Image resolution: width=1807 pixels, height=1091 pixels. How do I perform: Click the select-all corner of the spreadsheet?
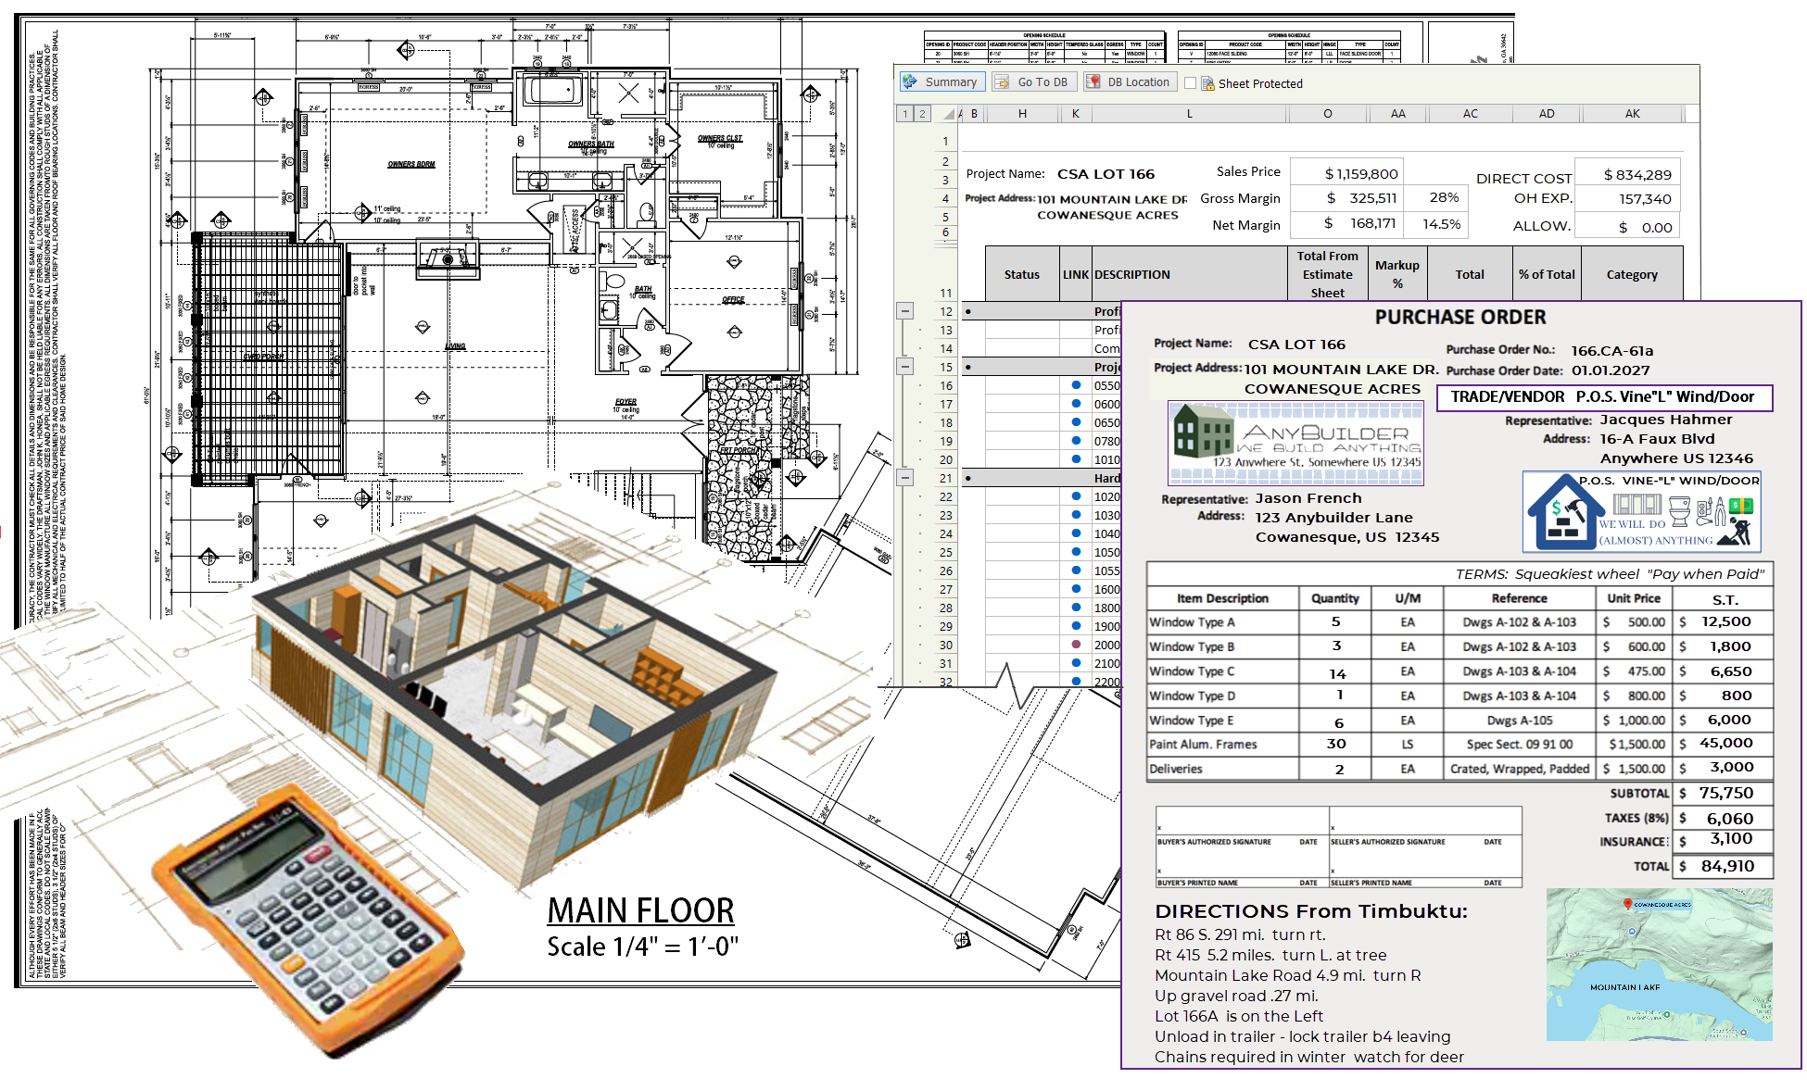click(948, 114)
